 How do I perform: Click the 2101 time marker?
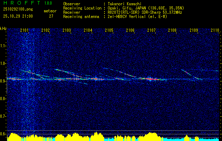pos(24,30)
